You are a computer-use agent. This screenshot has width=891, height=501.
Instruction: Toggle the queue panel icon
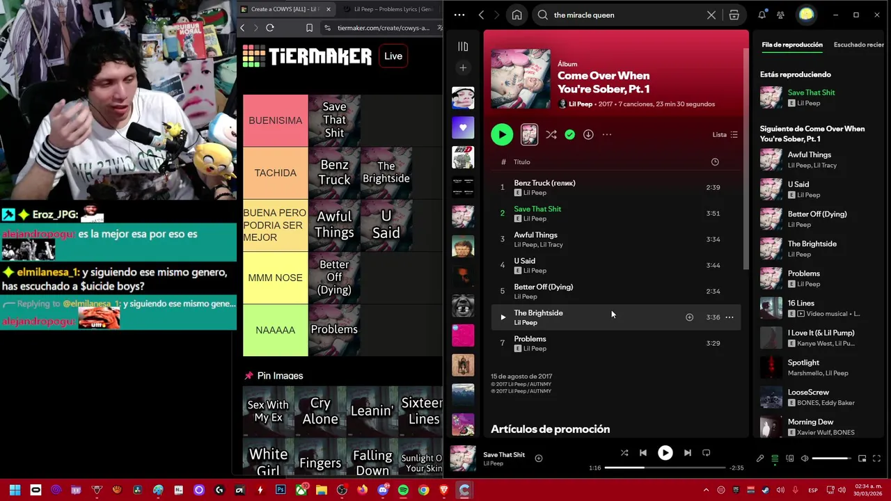pos(775,459)
